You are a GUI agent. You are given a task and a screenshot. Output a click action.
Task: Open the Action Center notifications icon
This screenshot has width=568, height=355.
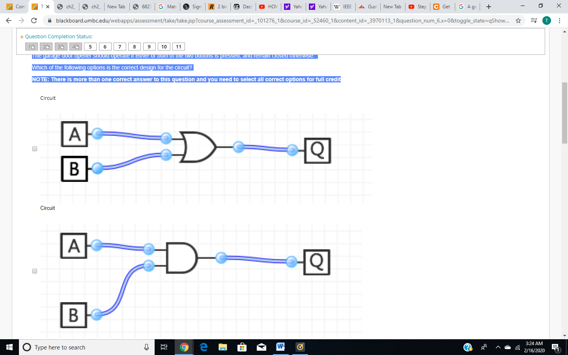(556, 347)
